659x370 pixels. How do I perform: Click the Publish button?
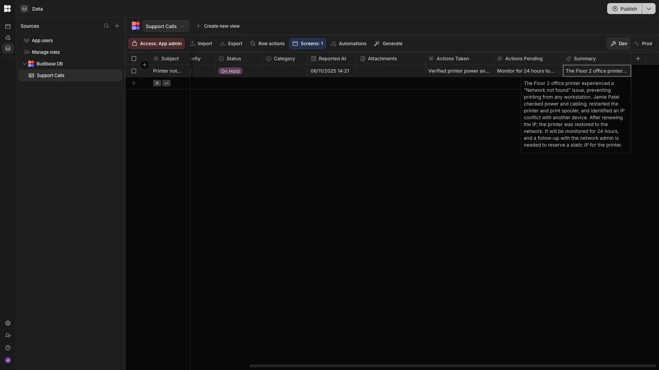click(625, 9)
